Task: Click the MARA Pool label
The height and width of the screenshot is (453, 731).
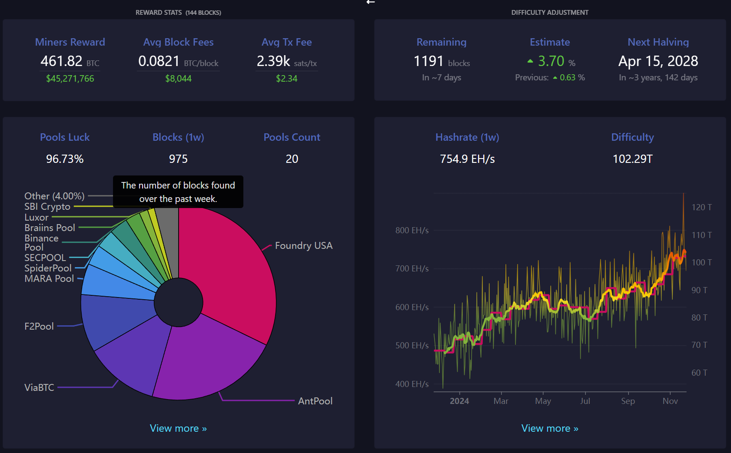Action: 49,278
